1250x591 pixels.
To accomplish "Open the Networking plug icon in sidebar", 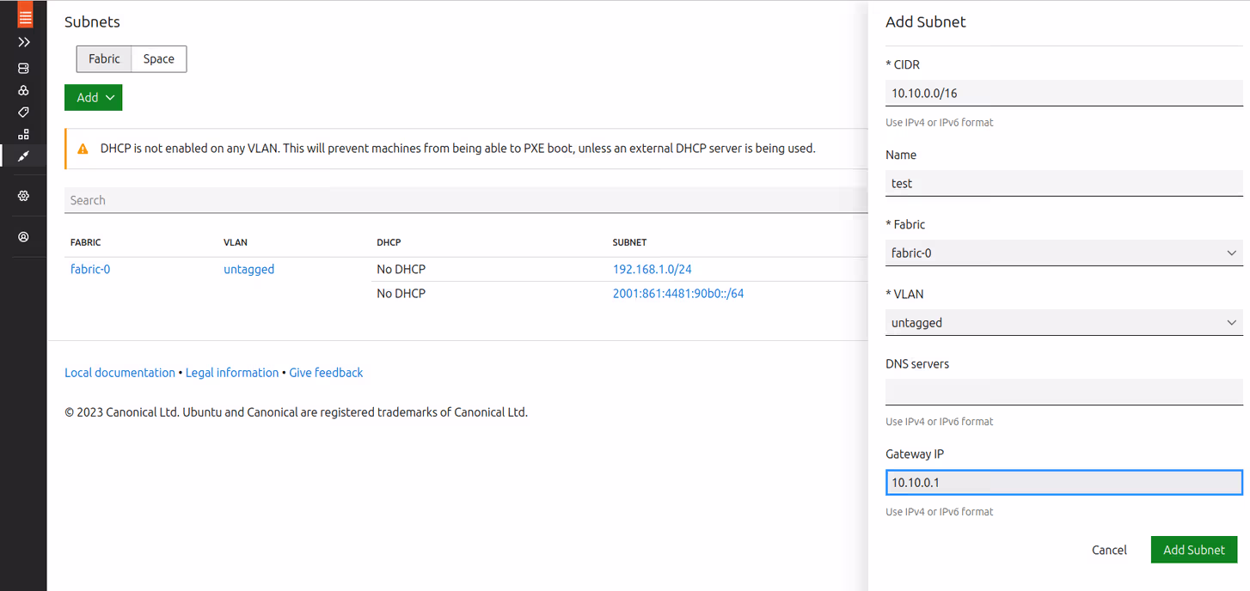I will 24,156.
